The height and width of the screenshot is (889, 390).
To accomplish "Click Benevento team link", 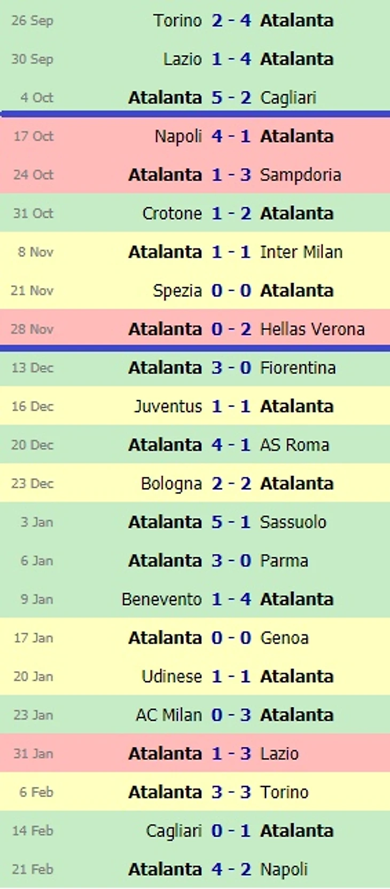I will [x=161, y=599].
